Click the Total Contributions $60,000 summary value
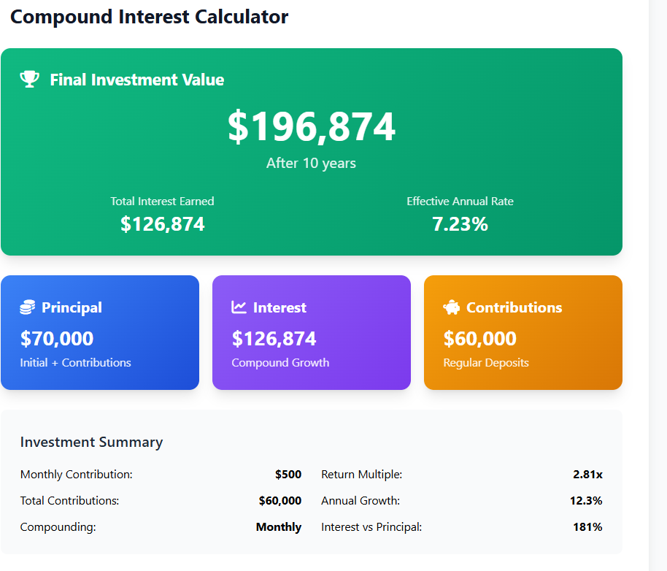This screenshot has width=667, height=571. [280, 501]
